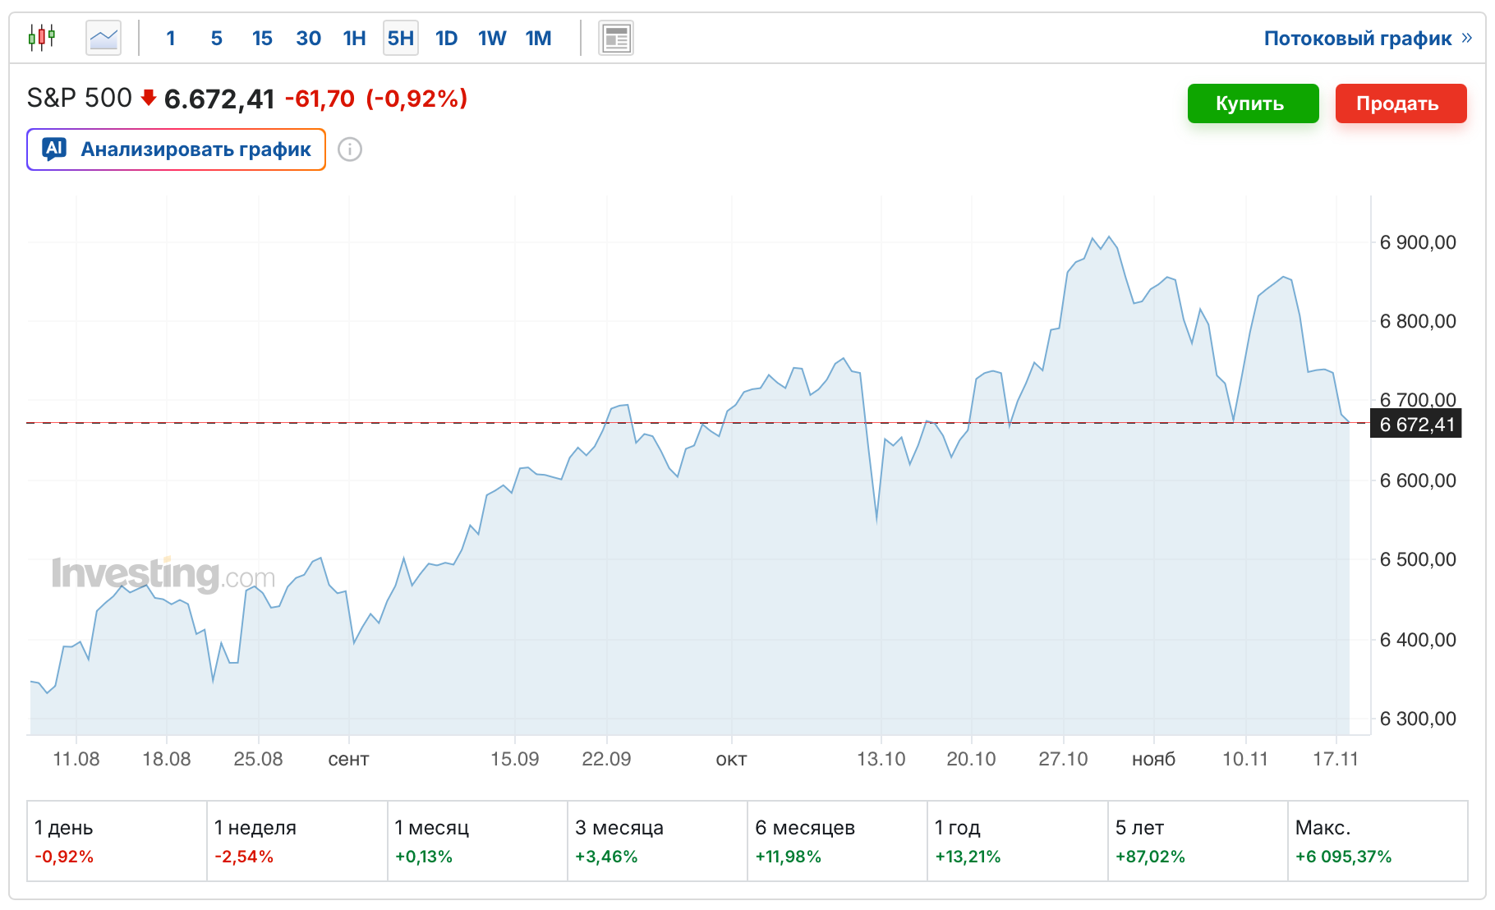
Task: Select the 1D timeframe
Action: (x=446, y=39)
